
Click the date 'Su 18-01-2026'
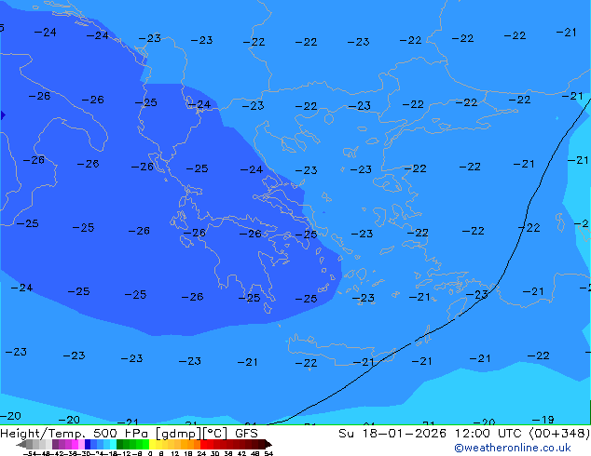392,433
